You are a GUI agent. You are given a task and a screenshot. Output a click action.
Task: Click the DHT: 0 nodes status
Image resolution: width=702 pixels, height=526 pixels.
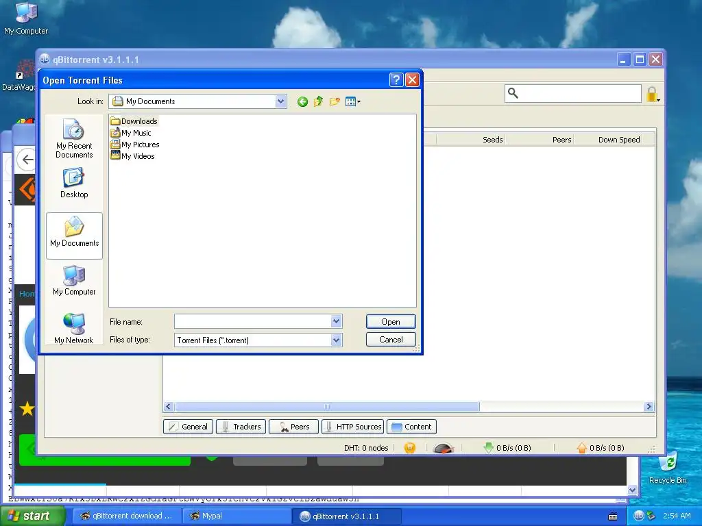point(366,448)
